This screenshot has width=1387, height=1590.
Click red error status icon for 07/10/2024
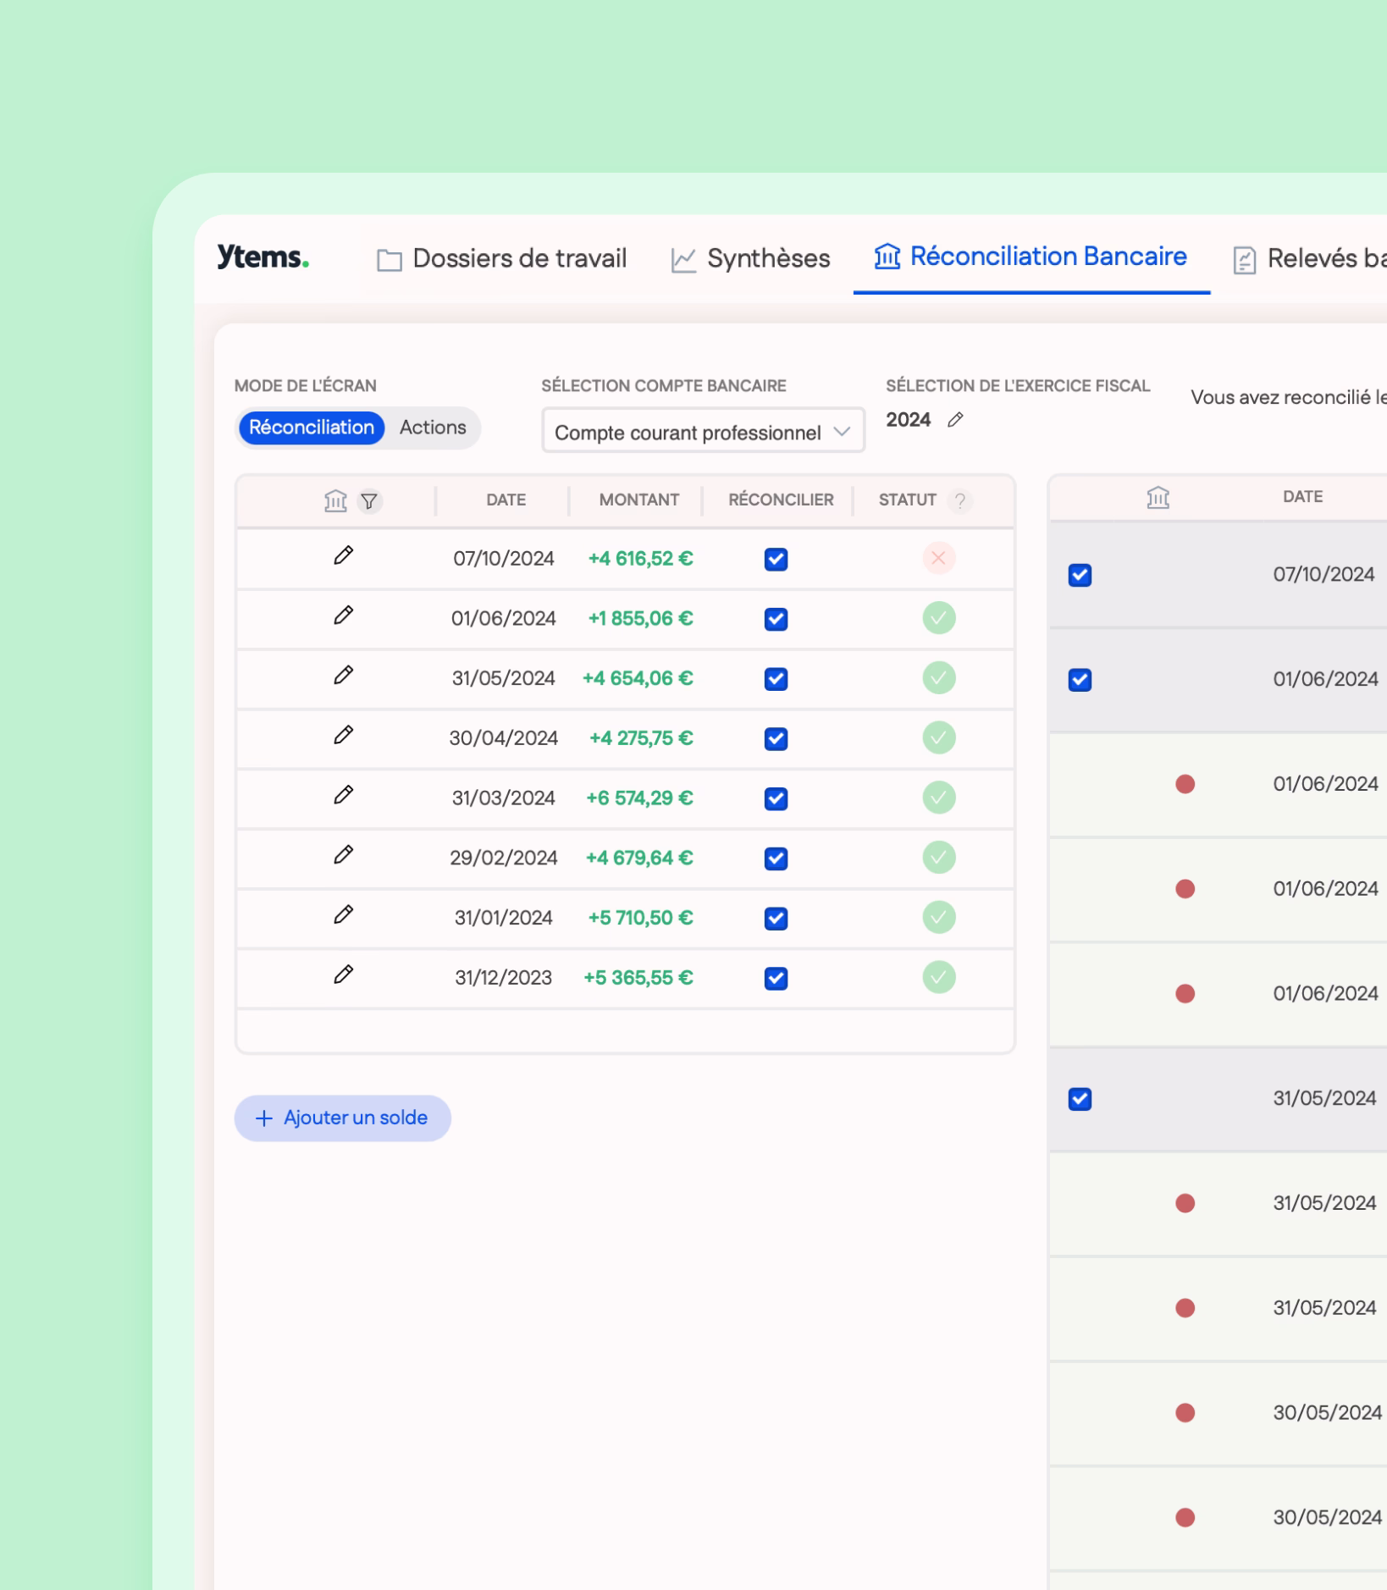(938, 558)
